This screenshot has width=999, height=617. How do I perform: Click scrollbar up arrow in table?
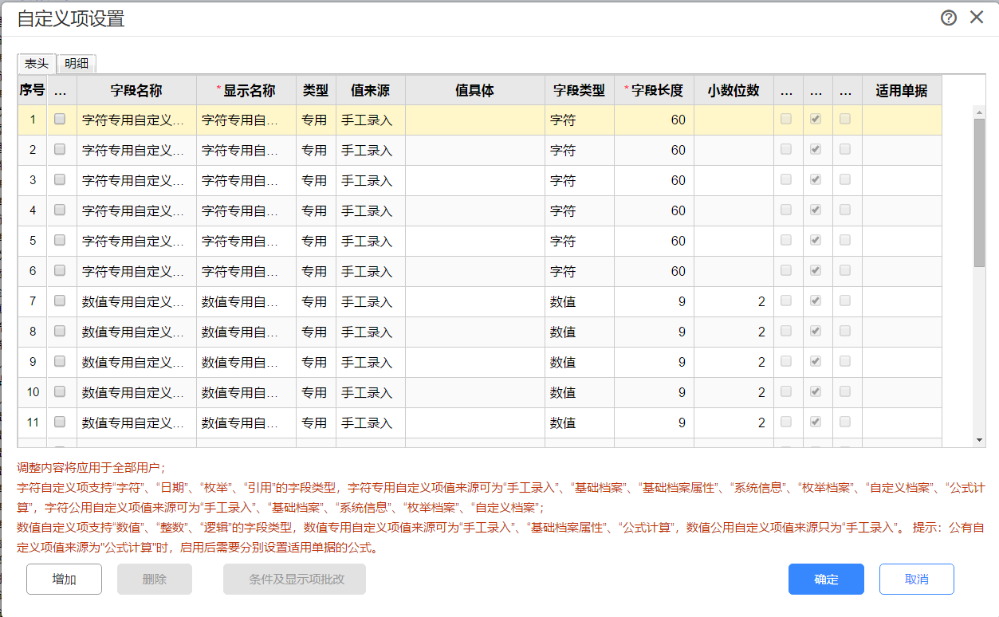pyautogui.click(x=980, y=110)
